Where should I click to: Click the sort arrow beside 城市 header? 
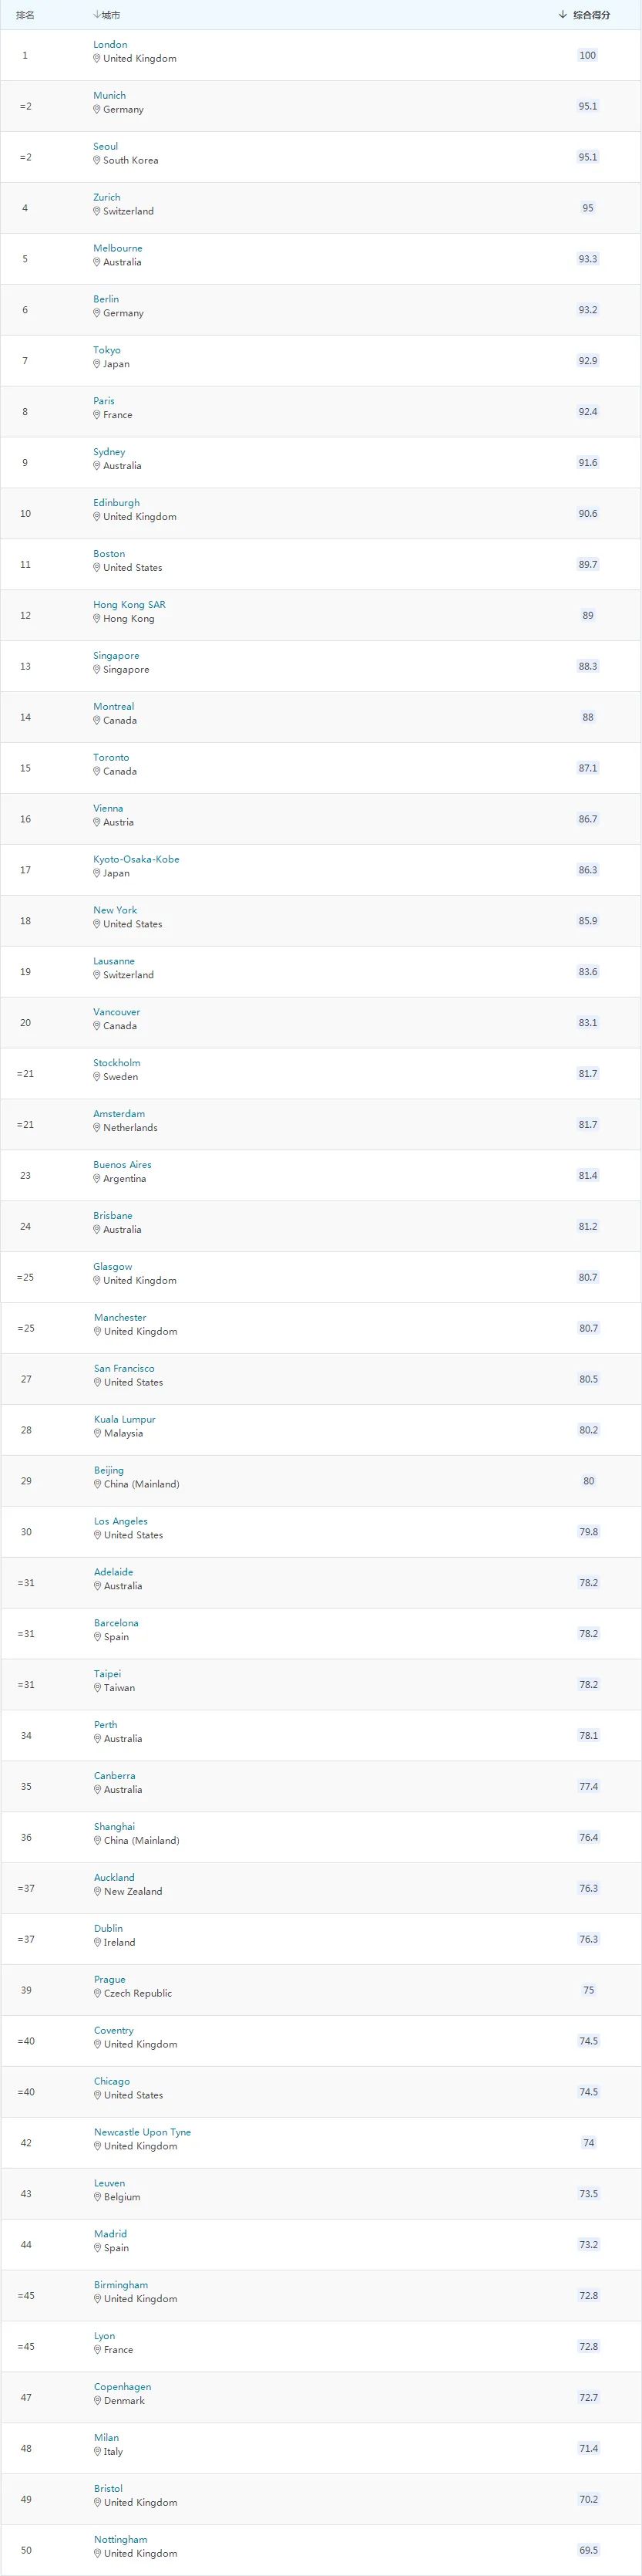[96, 15]
